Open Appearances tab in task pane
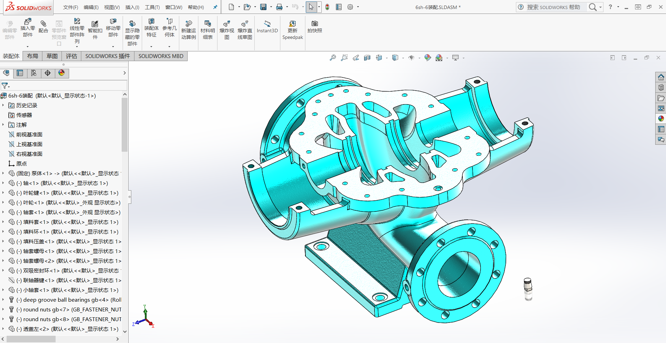Viewport: 666px width, 343px height. (x=661, y=118)
